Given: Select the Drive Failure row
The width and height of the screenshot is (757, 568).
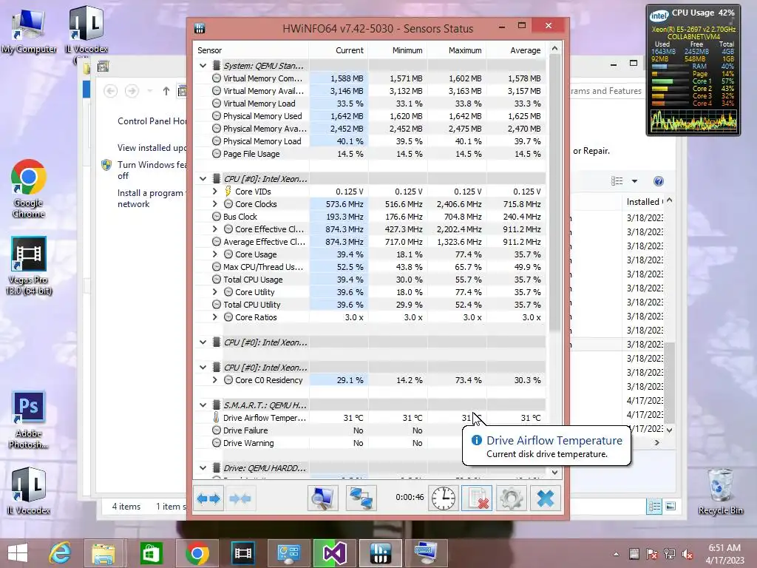Looking at the screenshot, I should (370, 430).
